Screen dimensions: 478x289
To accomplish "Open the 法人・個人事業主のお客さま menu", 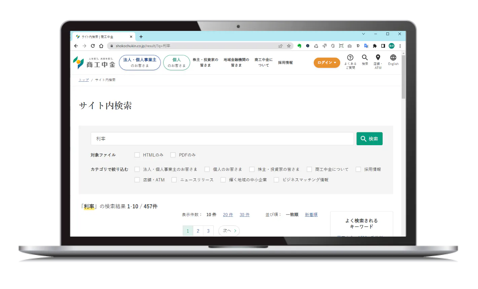I will click(x=140, y=63).
